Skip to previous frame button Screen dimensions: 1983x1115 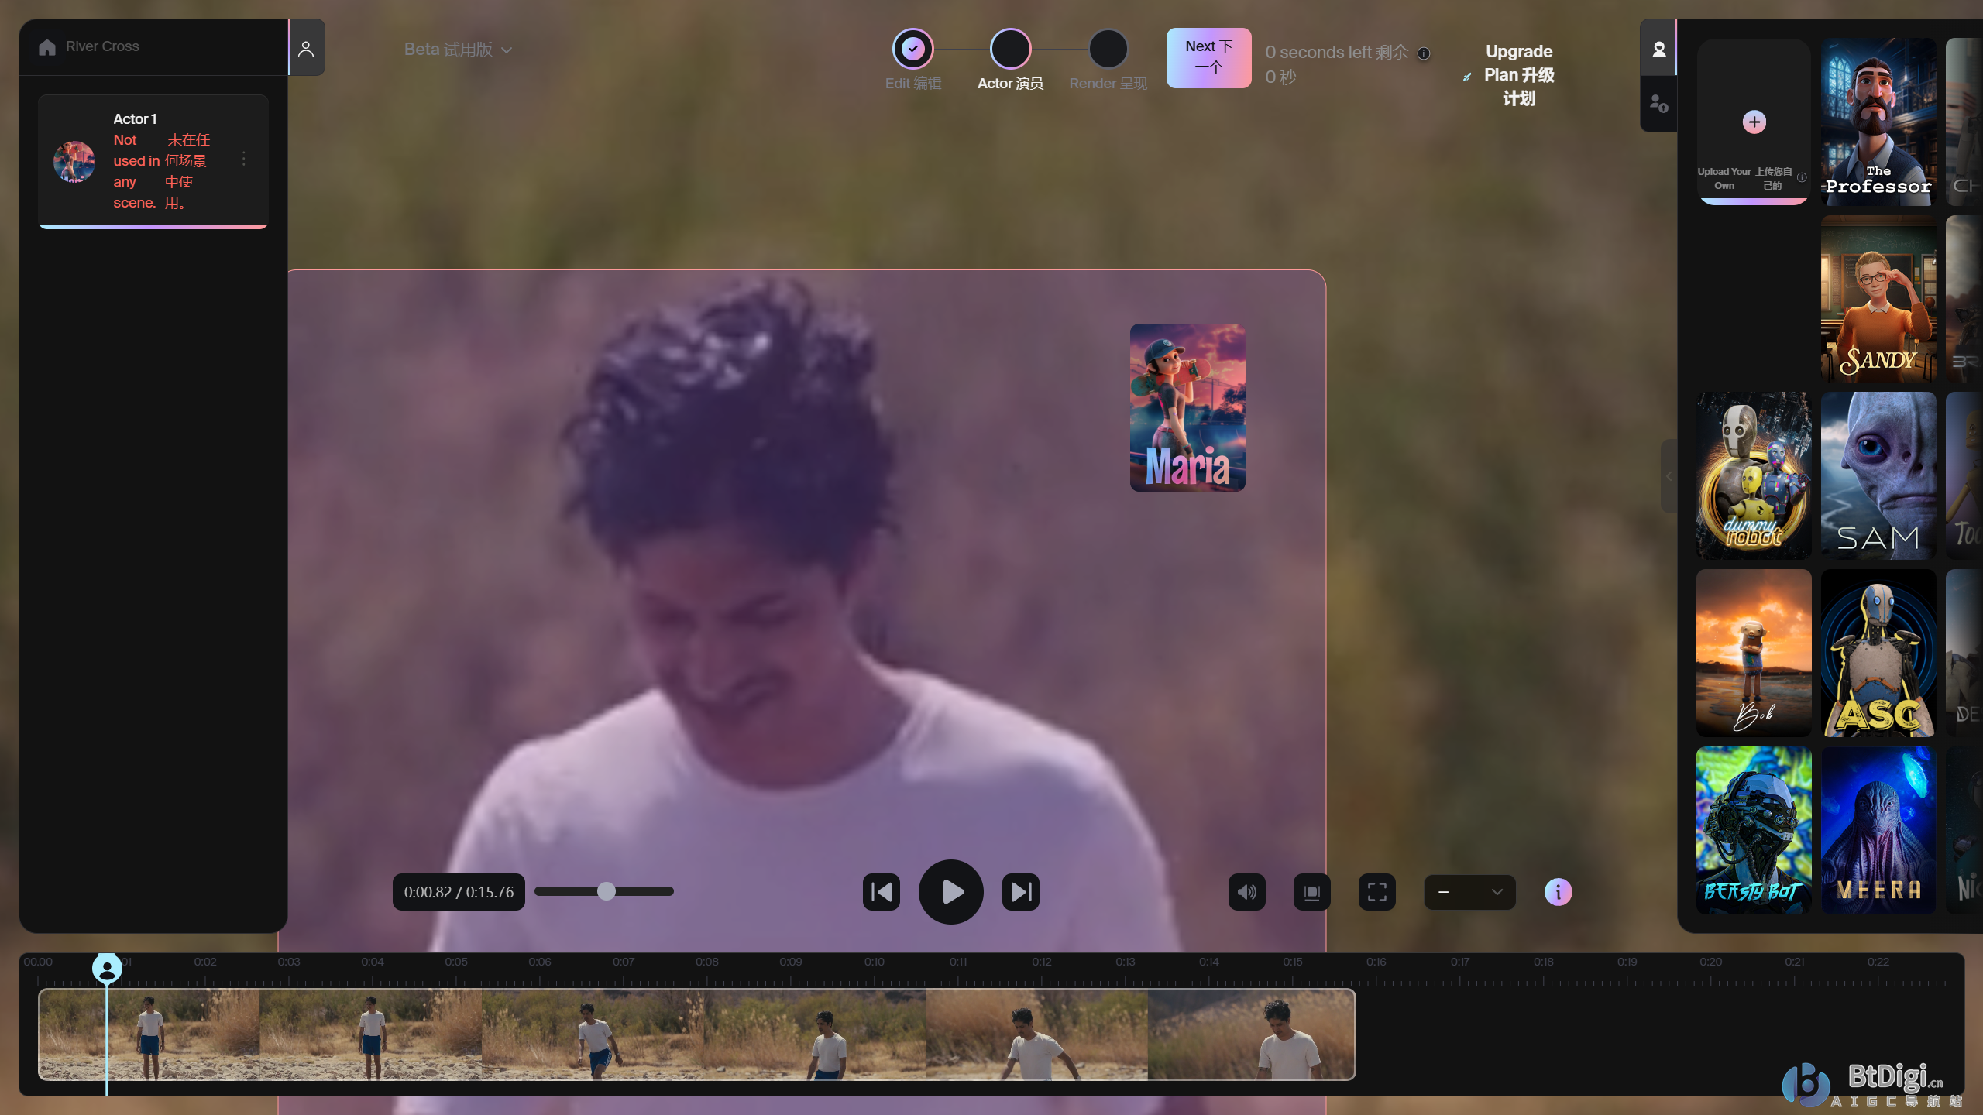(x=882, y=892)
